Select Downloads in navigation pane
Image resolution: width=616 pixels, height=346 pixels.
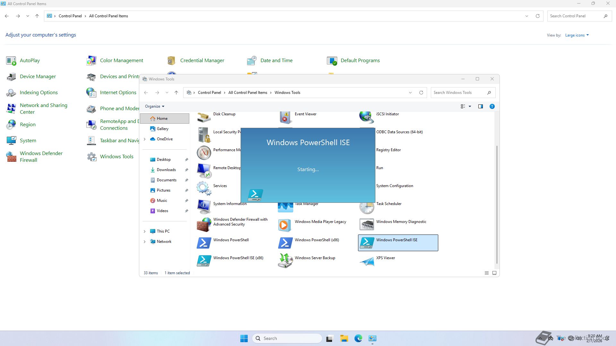[166, 170]
